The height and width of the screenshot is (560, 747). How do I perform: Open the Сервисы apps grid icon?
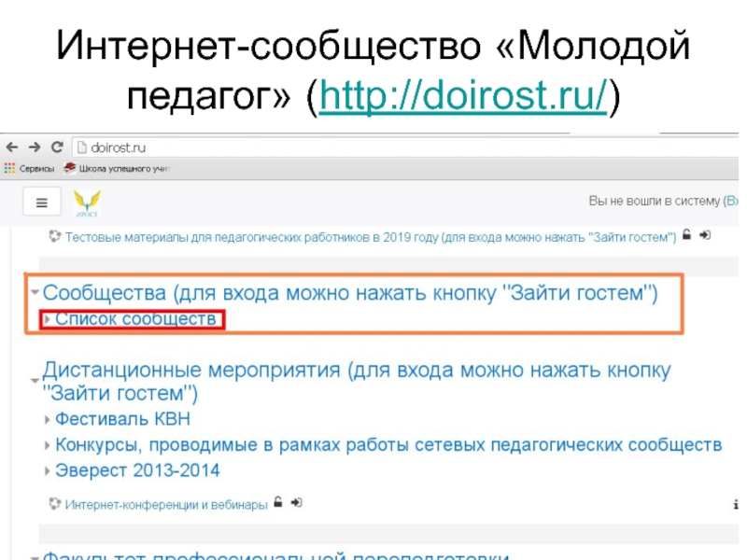pyautogui.click(x=9, y=169)
